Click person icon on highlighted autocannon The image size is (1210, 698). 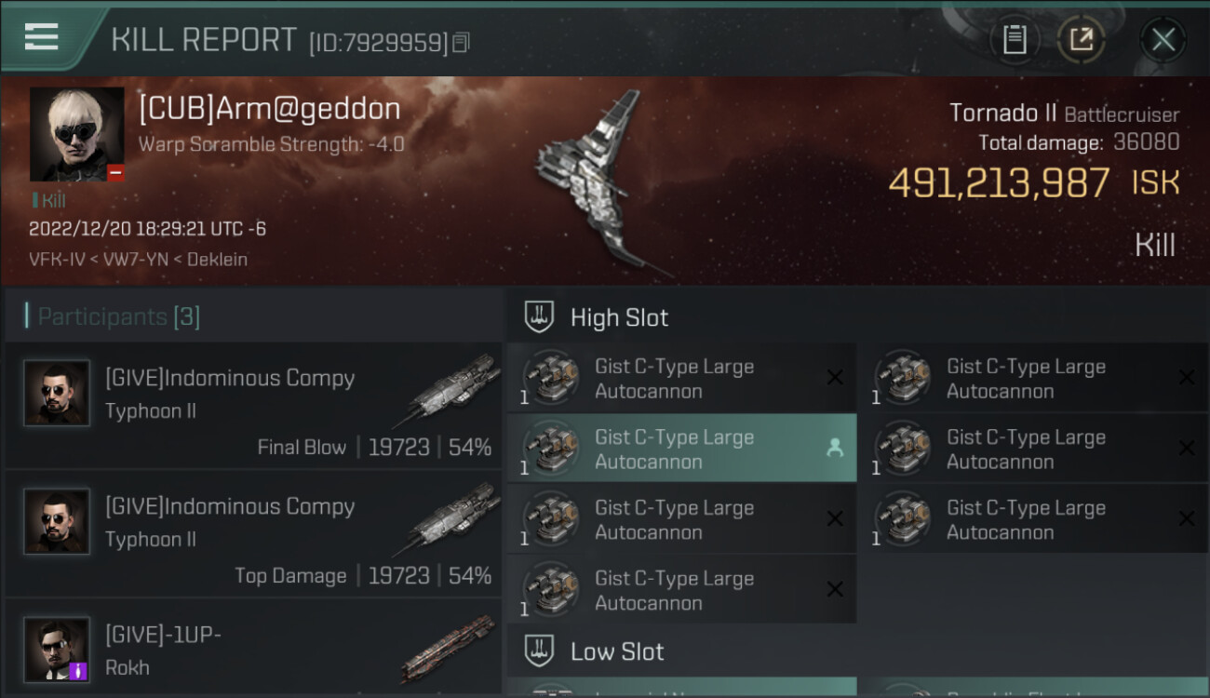tap(835, 449)
